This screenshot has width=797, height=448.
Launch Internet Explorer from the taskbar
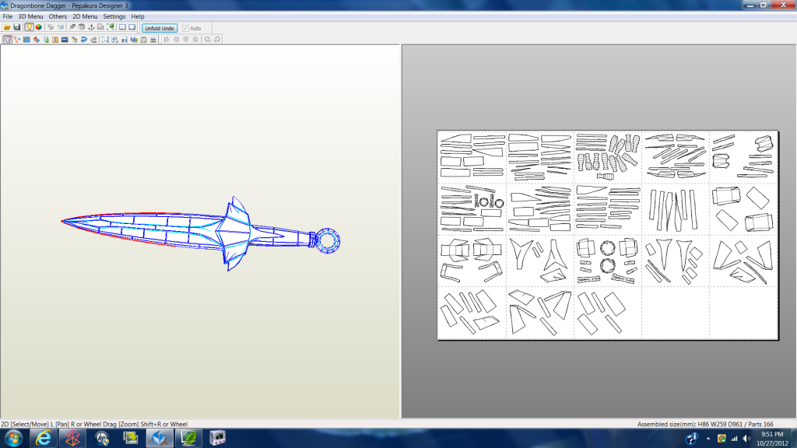pos(44,439)
